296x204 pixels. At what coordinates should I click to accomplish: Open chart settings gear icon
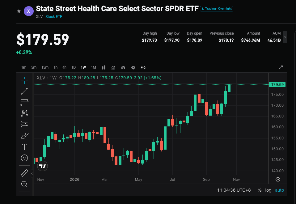click(133, 68)
